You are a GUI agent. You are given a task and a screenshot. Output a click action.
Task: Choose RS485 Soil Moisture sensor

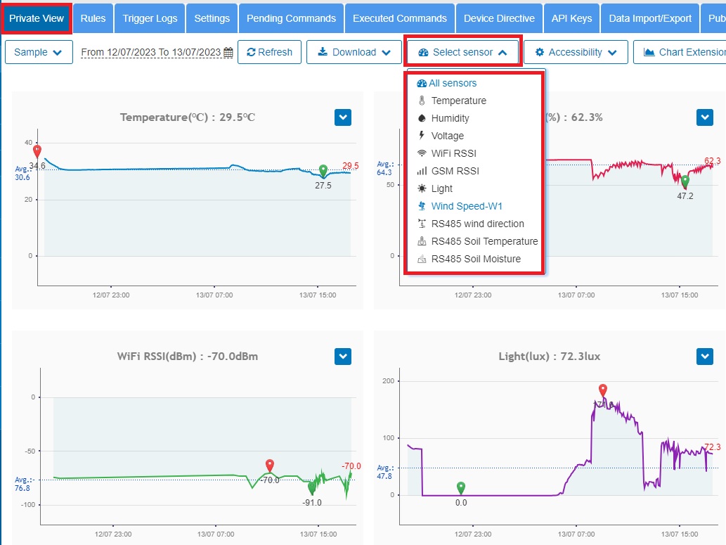point(476,259)
